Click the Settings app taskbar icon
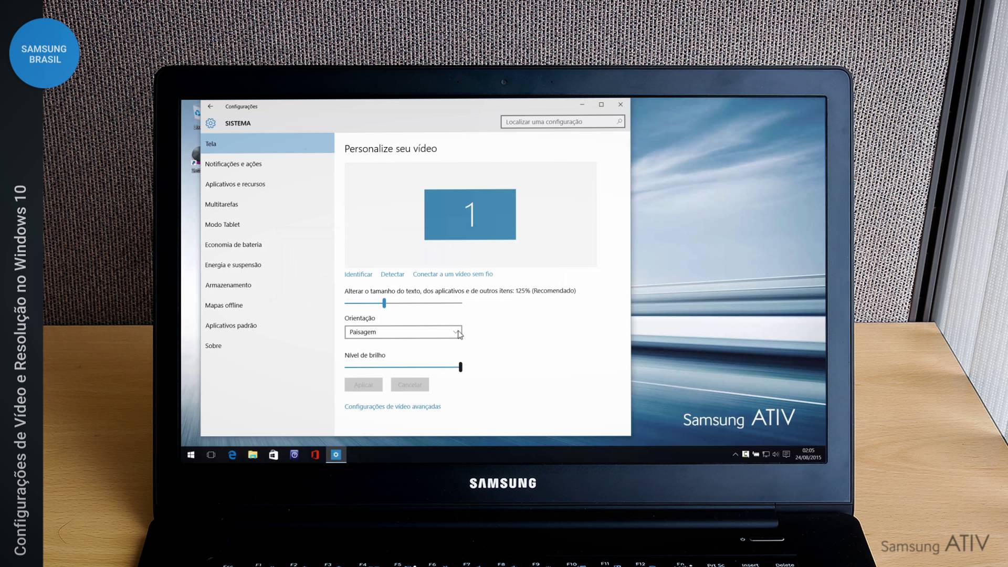Viewport: 1008px width, 567px height. click(336, 455)
